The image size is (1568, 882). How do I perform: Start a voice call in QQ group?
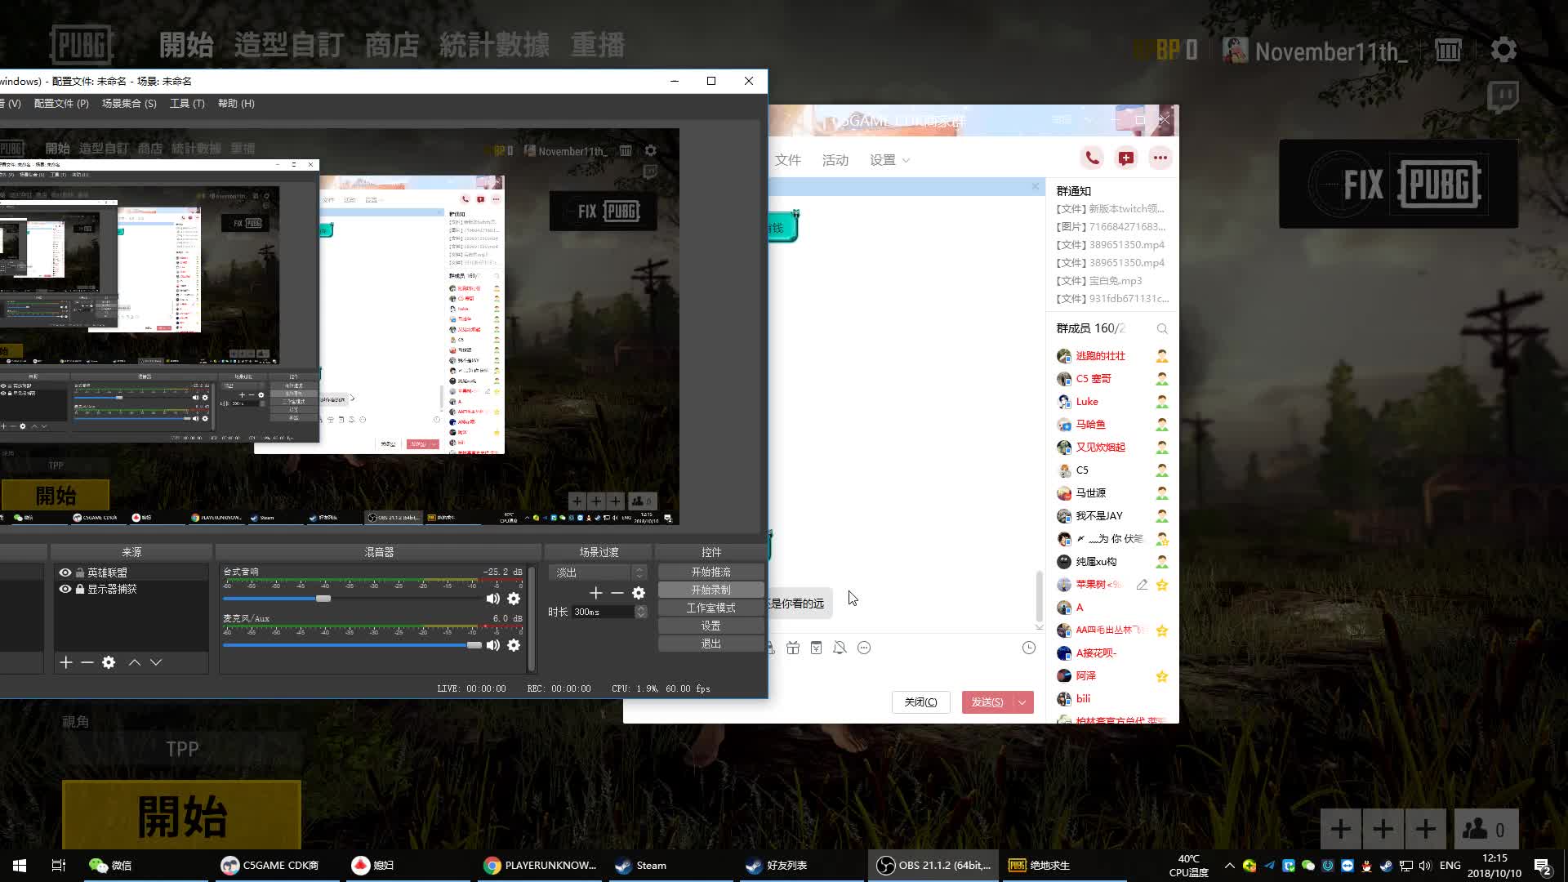1092,158
